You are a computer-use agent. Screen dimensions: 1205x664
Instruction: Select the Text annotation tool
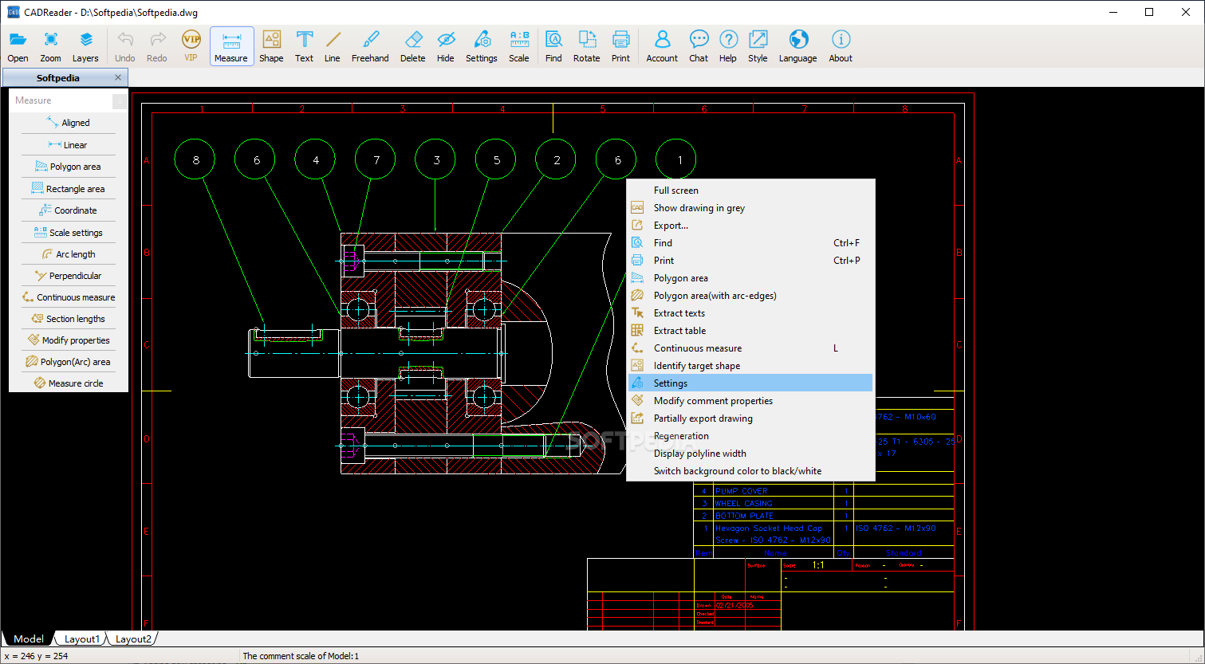tap(304, 46)
